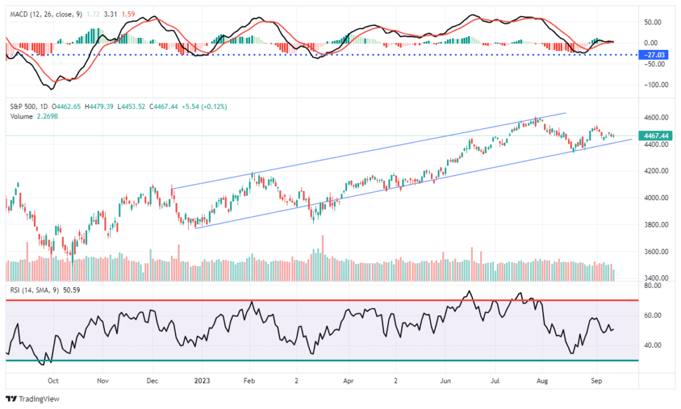Click the 2023 label on time axis
The image size is (681, 409).
click(202, 381)
